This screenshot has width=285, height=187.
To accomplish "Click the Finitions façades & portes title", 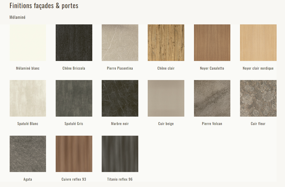I will pyautogui.click(x=44, y=6).
